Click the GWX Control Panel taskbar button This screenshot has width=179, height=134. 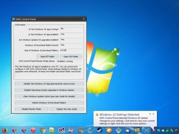[146, 130]
